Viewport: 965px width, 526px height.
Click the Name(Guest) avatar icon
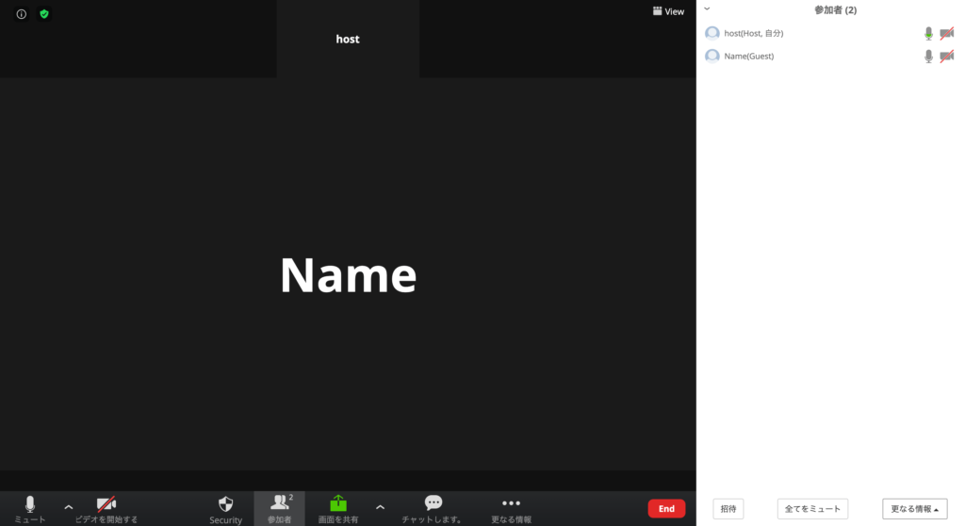point(712,57)
